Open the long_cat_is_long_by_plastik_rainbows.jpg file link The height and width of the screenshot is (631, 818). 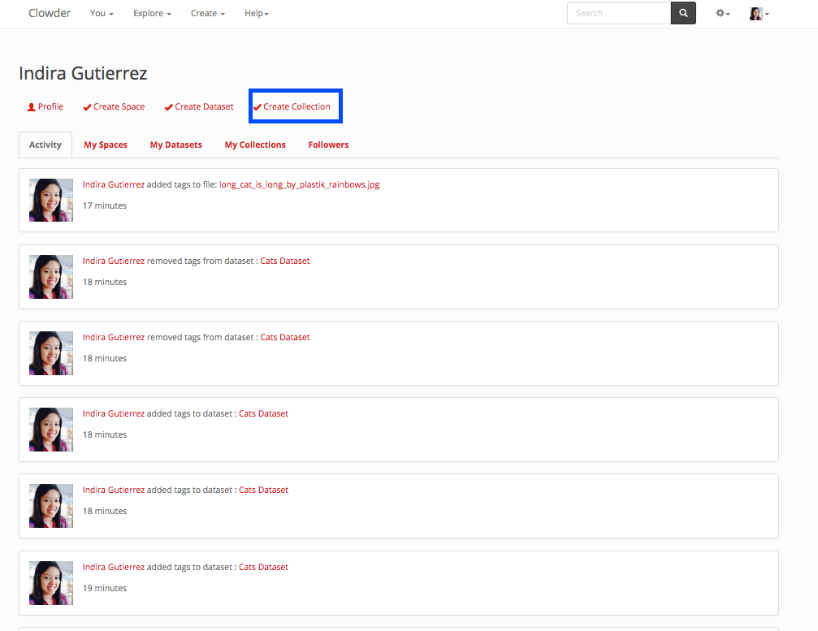tap(299, 185)
